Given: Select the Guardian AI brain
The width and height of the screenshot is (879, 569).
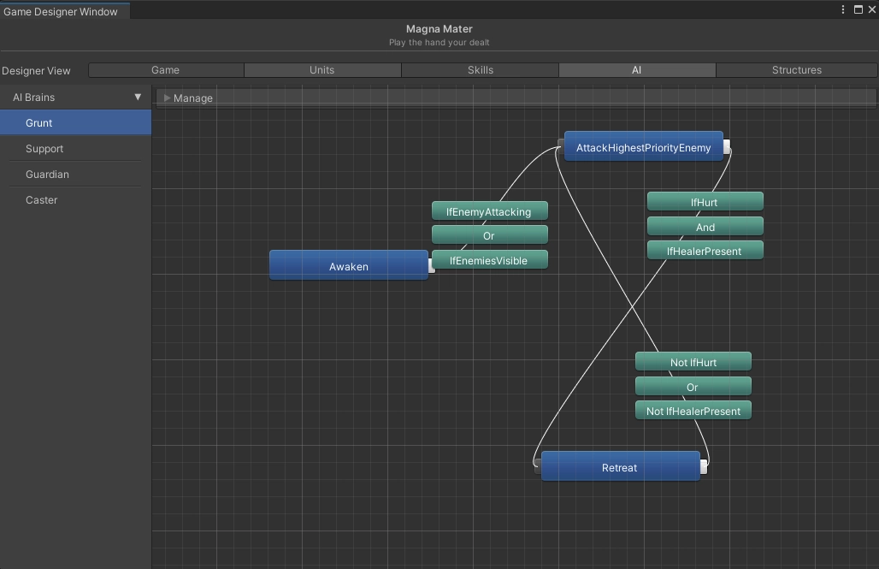Looking at the screenshot, I should tap(47, 175).
